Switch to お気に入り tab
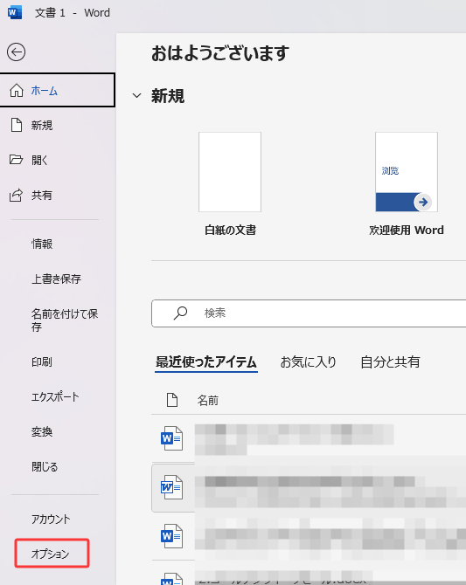 tap(309, 361)
